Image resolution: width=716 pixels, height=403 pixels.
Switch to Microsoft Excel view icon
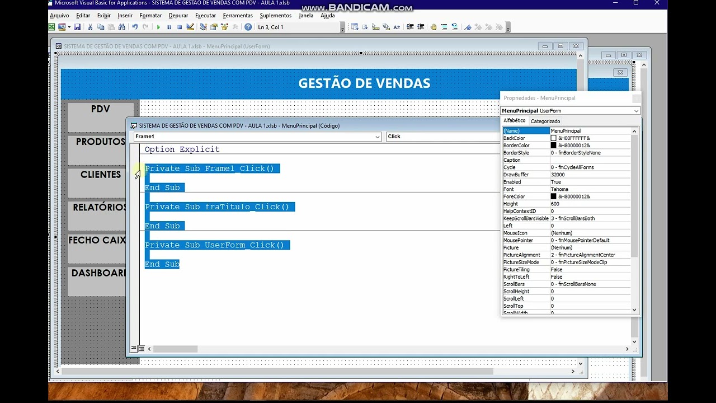pyautogui.click(x=51, y=27)
